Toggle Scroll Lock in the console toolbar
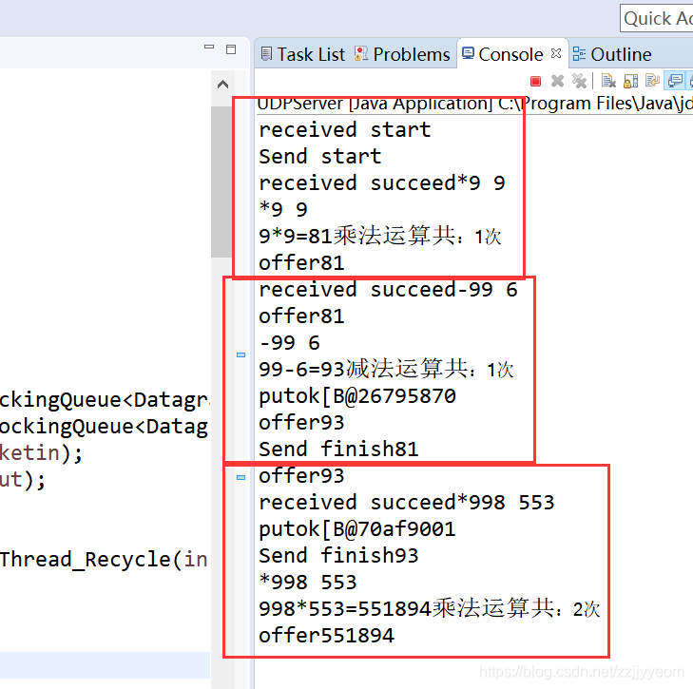 (x=630, y=81)
